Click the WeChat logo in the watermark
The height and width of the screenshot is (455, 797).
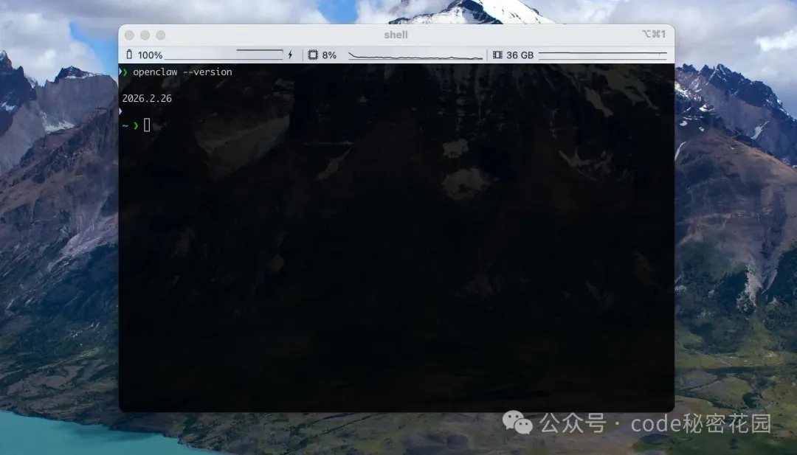[517, 423]
